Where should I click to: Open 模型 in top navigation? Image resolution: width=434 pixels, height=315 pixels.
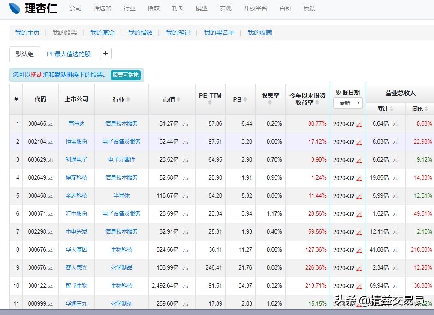(201, 8)
